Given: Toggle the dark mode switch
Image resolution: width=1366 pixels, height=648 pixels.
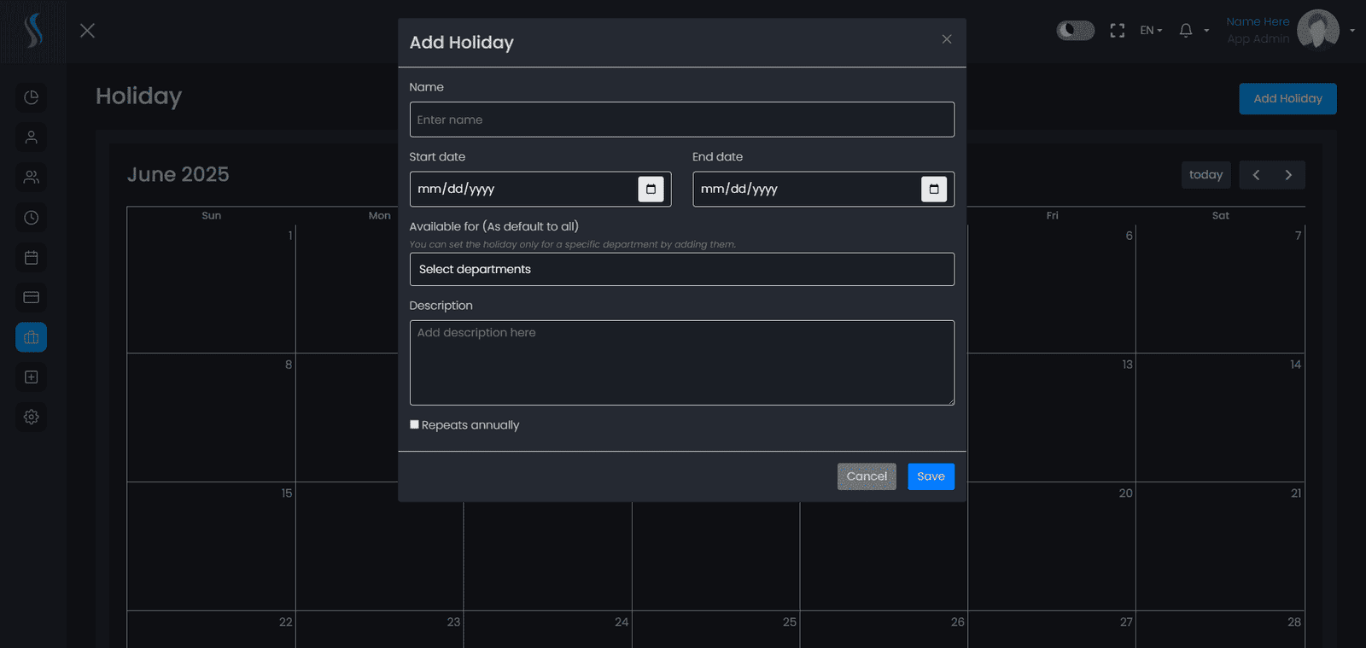Looking at the screenshot, I should click(1076, 31).
